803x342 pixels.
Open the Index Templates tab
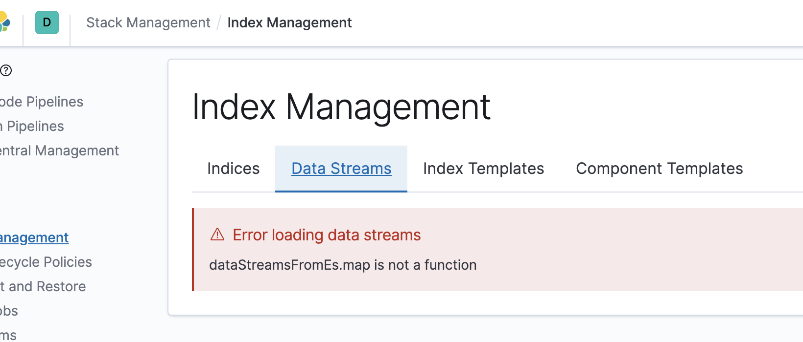pyautogui.click(x=483, y=168)
